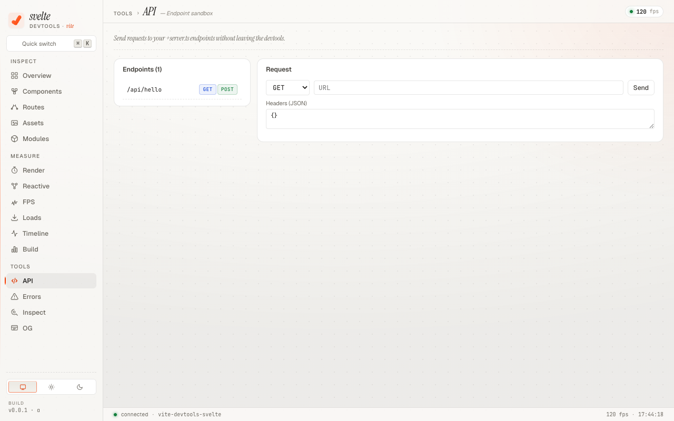The height and width of the screenshot is (421, 674).
Task: Click the Request panel heading
Action: coord(279,69)
